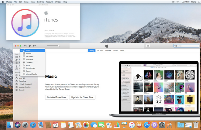Viewport: 201px width, 130px height.
Task: Choose TV Shows from the media dropdown
Action: click(x=33, y=56)
